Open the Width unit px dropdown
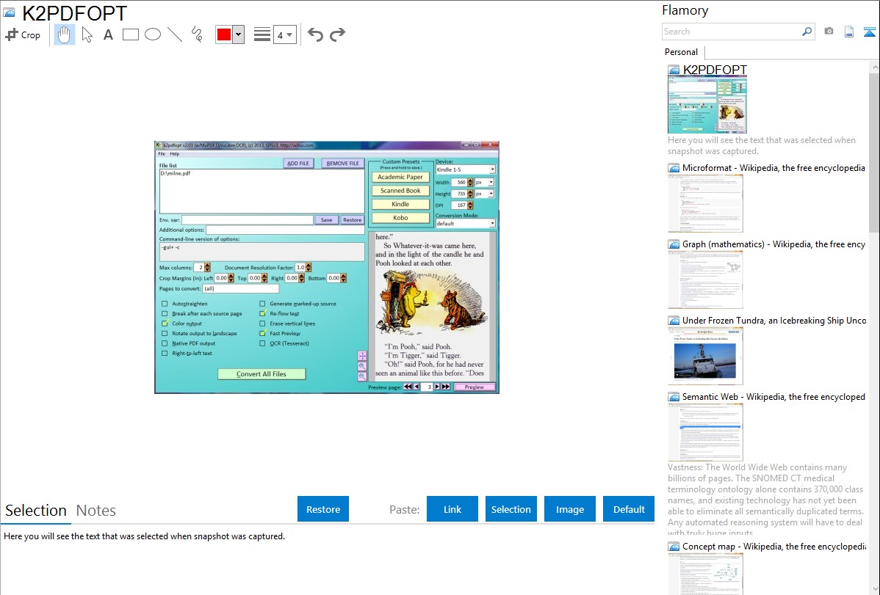 484,182
